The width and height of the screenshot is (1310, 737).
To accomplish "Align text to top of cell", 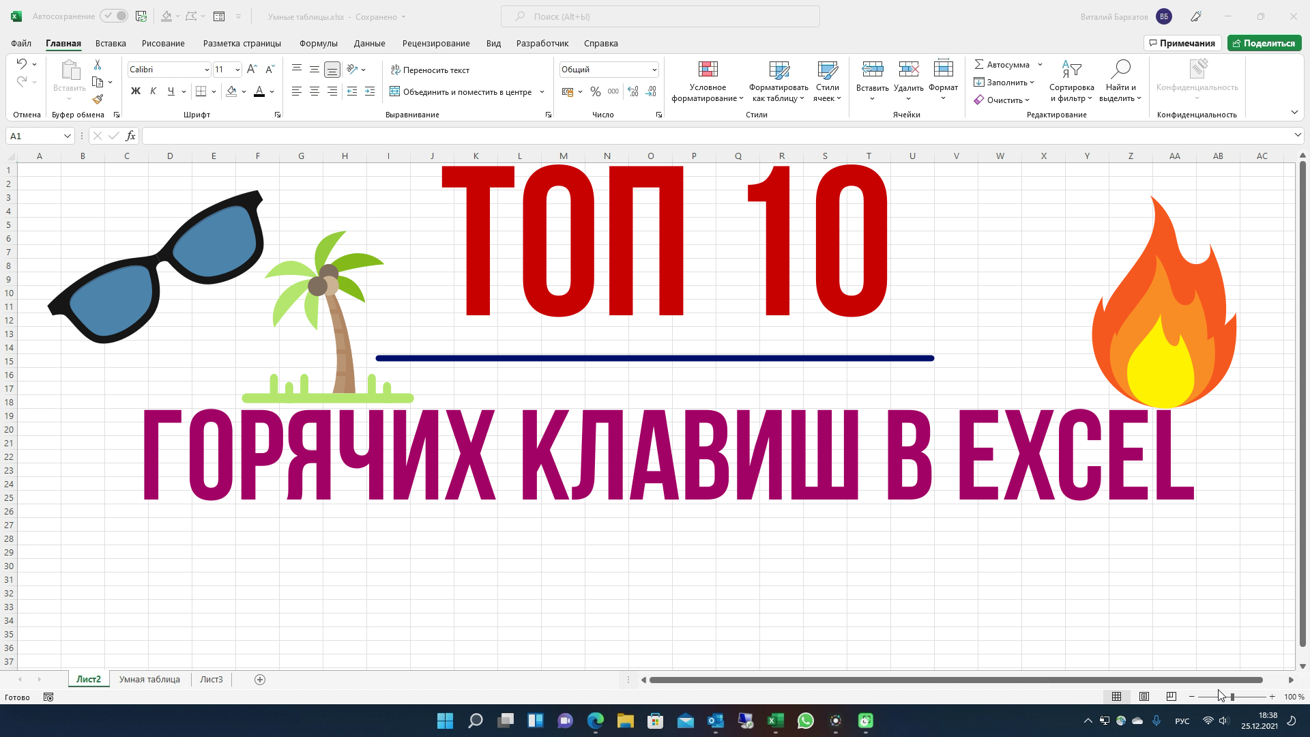I will tap(297, 69).
